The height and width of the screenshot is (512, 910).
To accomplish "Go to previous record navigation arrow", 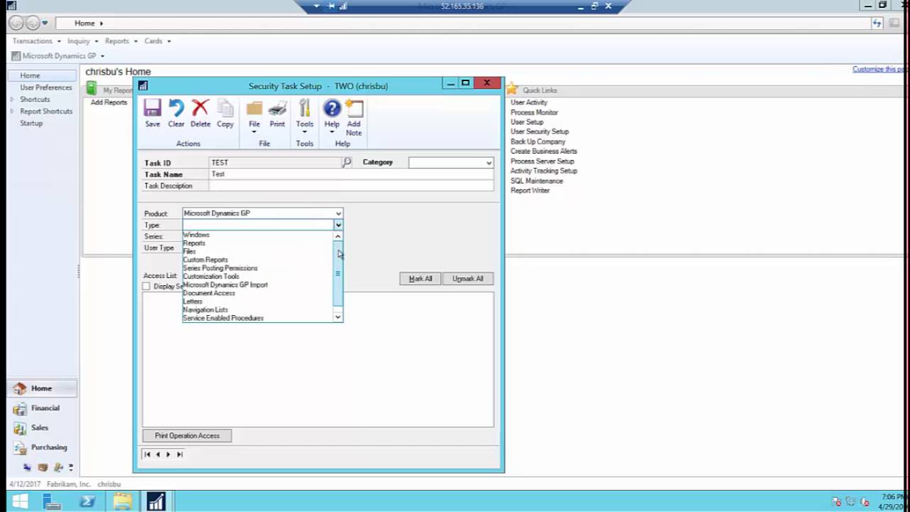I will pyautogui.click(x=158, y=454).
